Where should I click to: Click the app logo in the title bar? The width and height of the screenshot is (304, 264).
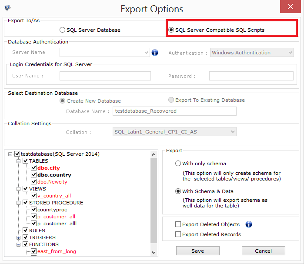7,8
